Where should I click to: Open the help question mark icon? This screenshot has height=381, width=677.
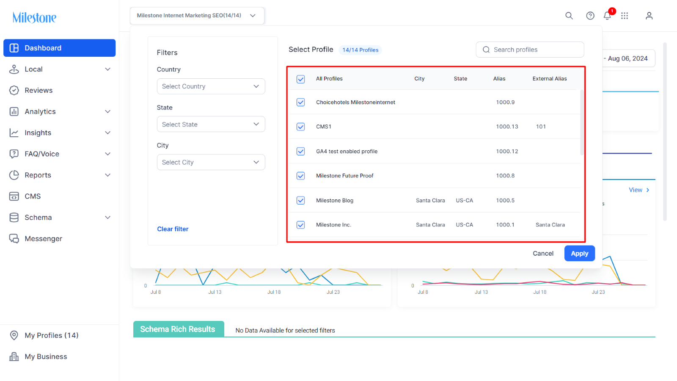point(590,16)
